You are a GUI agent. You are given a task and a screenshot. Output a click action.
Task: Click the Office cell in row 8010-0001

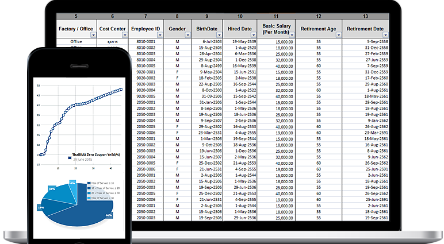(76, 41)
